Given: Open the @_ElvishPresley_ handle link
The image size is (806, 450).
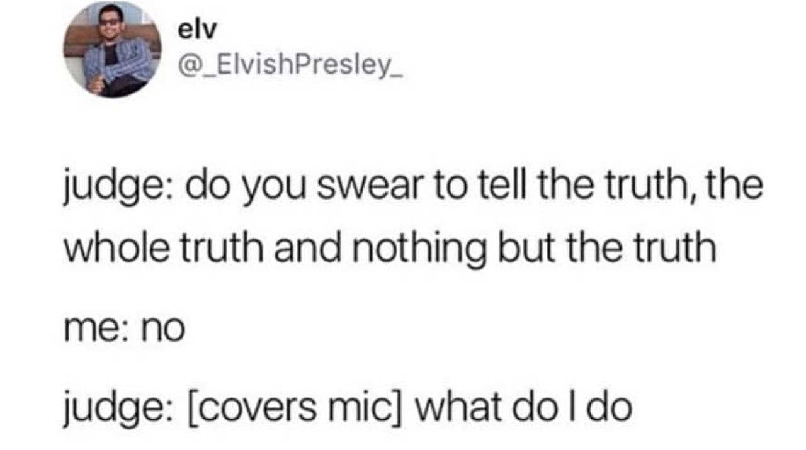Looking at the screenshot, I should click(x=291, y=65).
